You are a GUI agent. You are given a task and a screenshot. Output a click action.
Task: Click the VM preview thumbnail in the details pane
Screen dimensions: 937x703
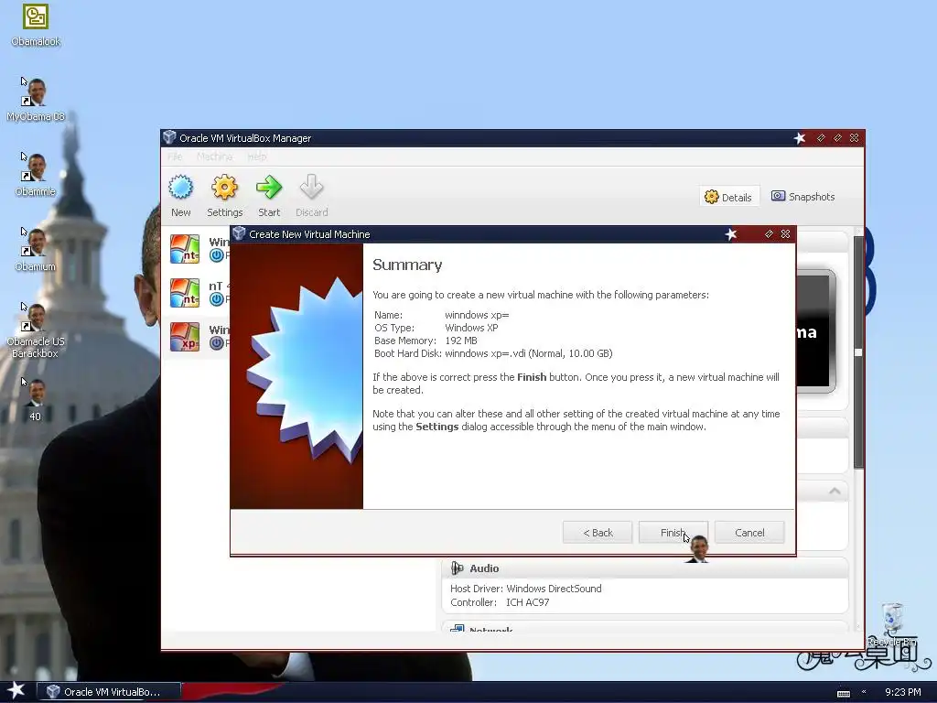[x=815, y=331]
